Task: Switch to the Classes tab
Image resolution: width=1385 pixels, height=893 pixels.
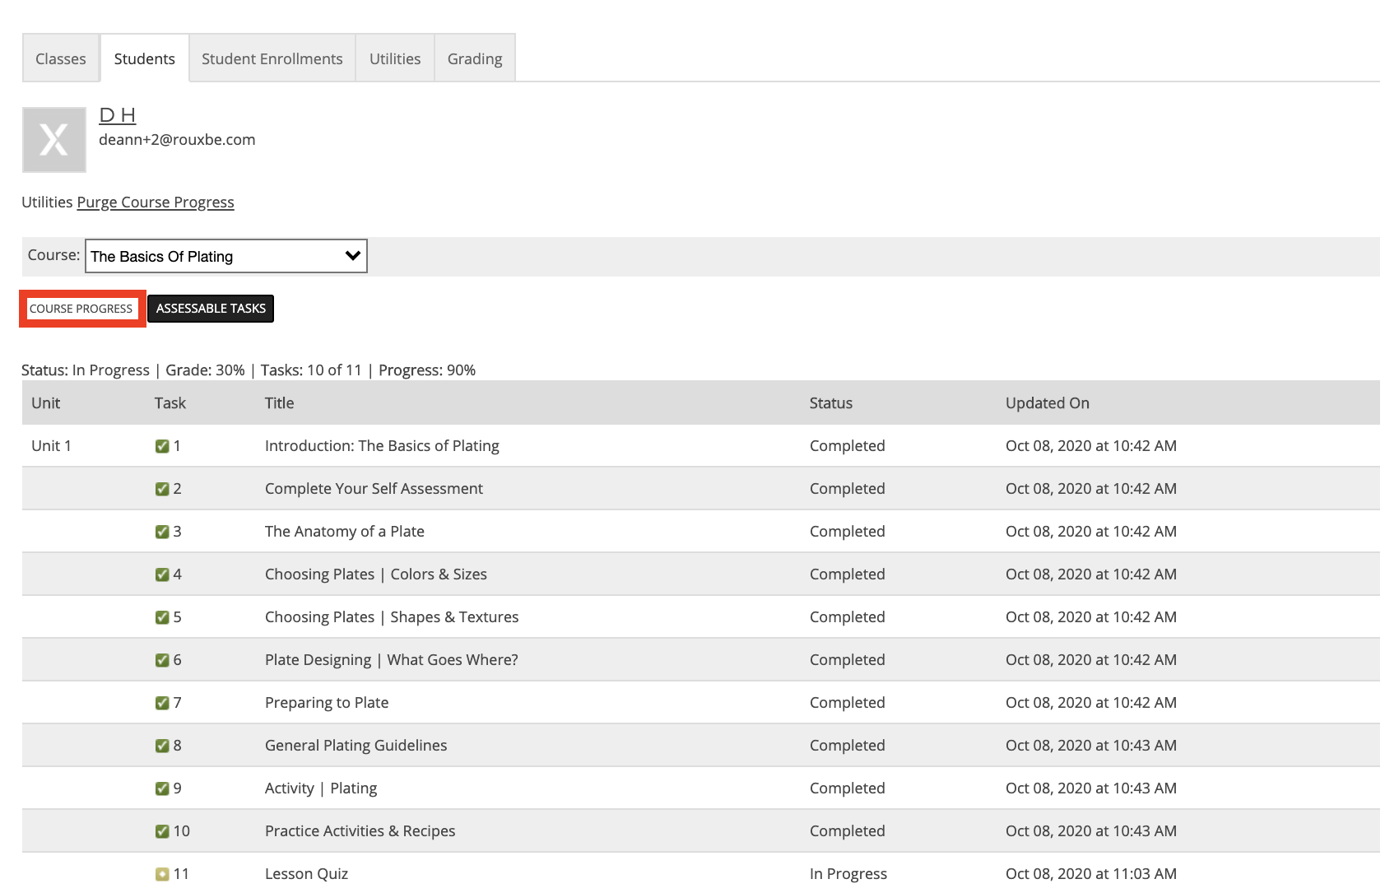Action: tap(61, 58)
